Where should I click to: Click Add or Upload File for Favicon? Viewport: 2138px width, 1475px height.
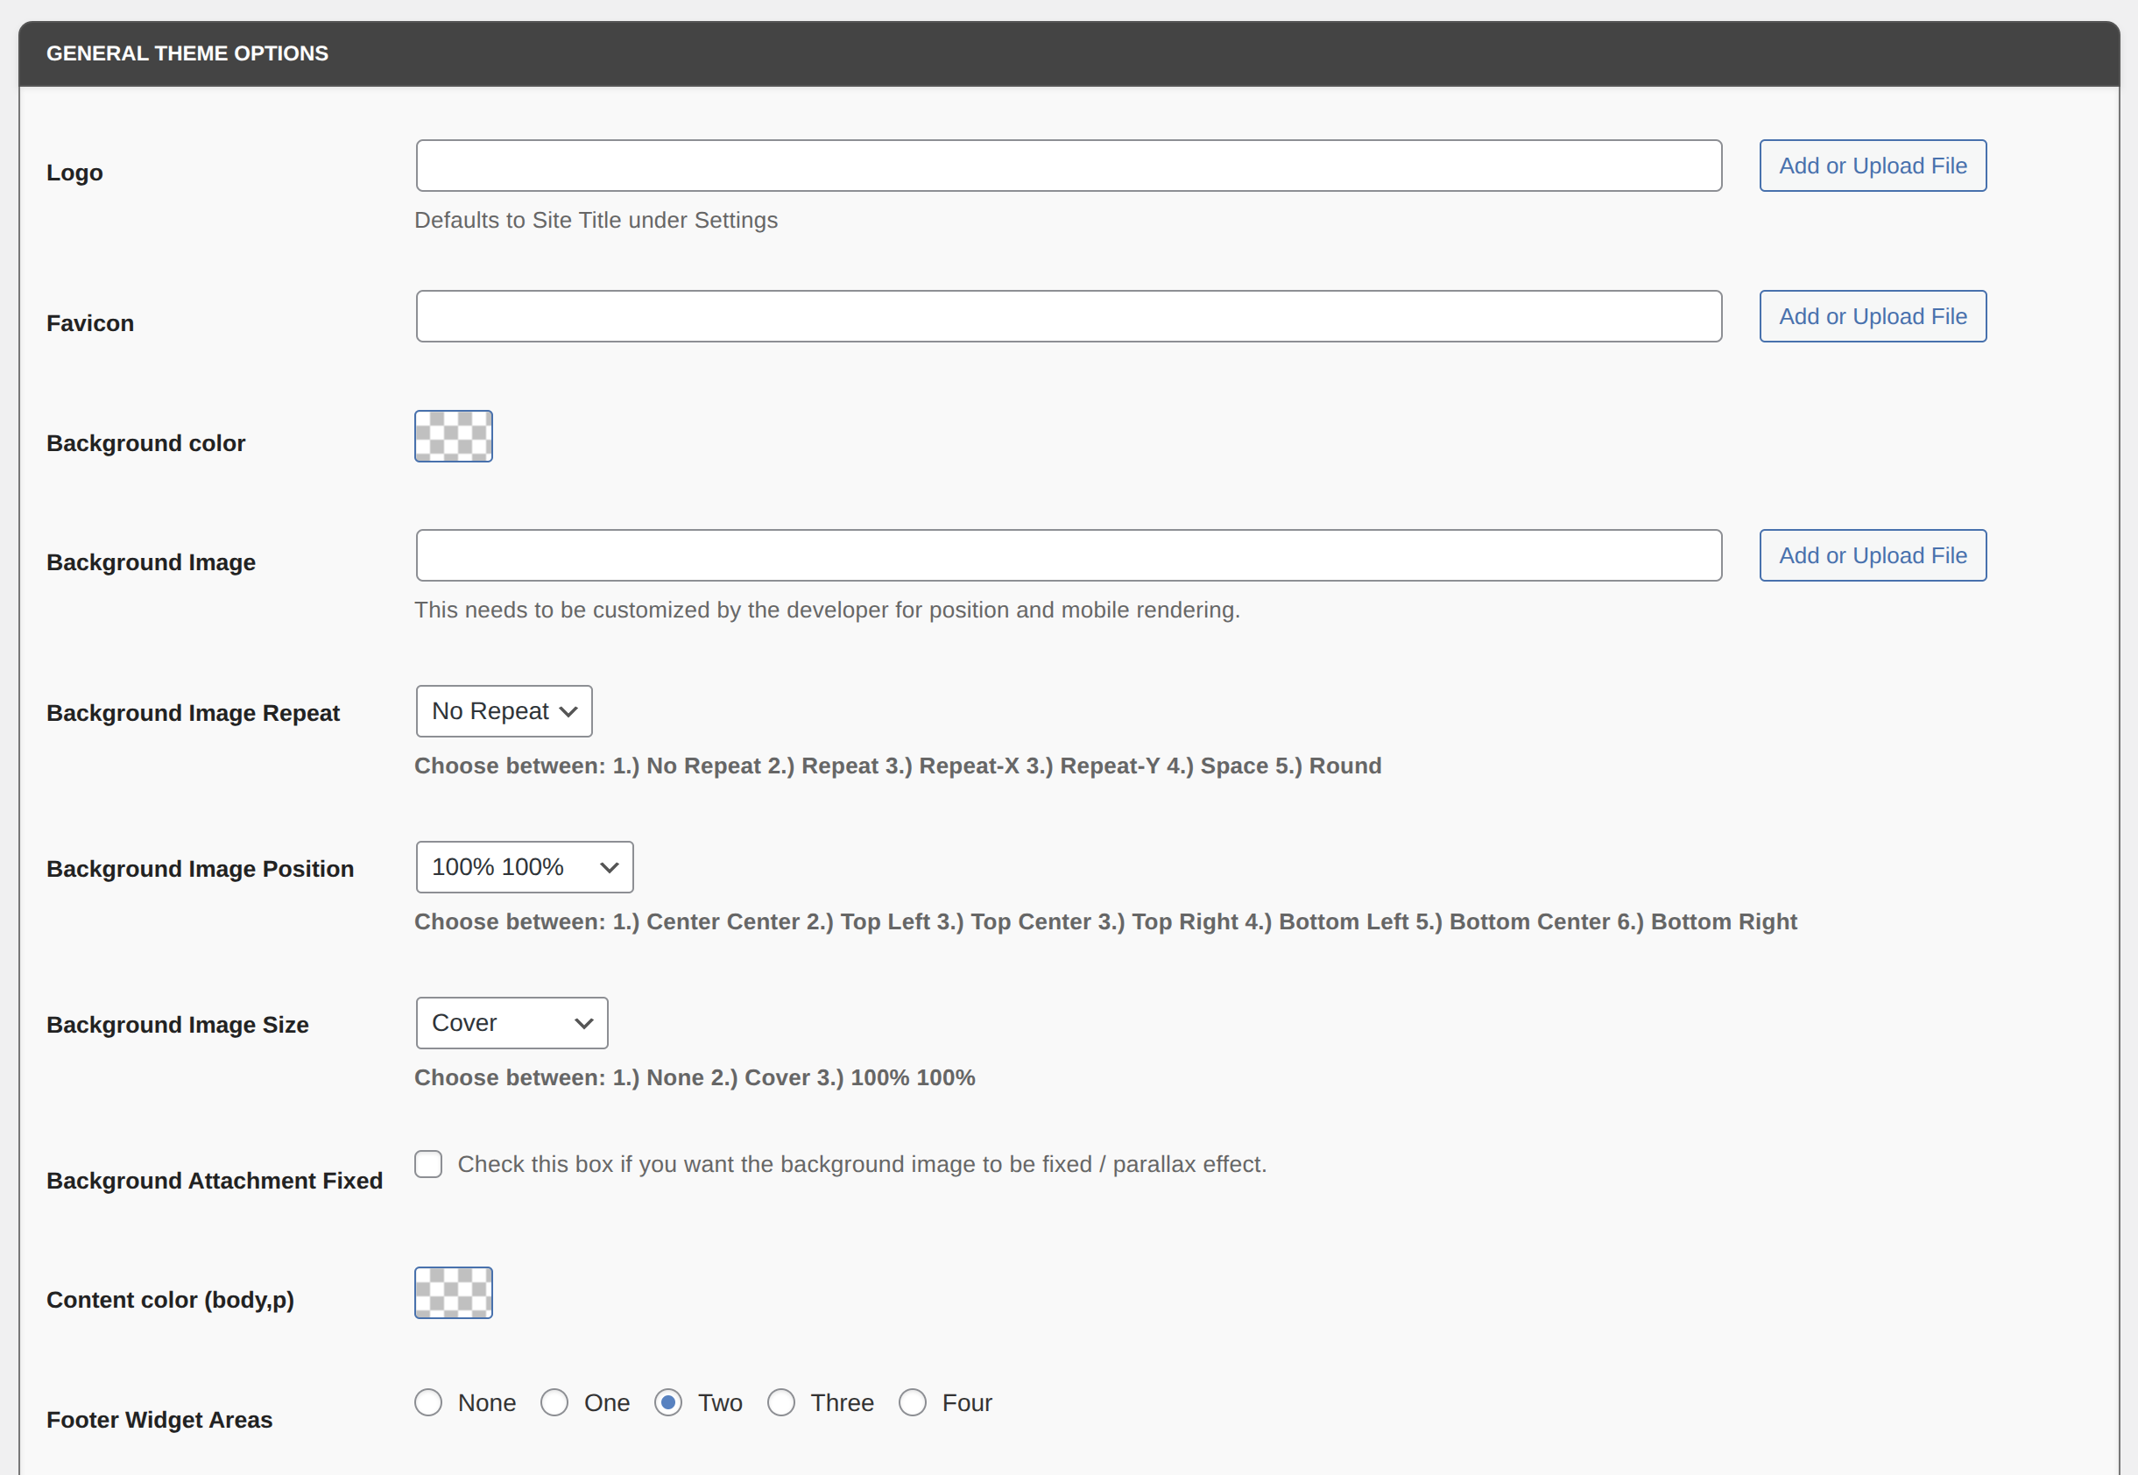click(x=1873, y=316)
